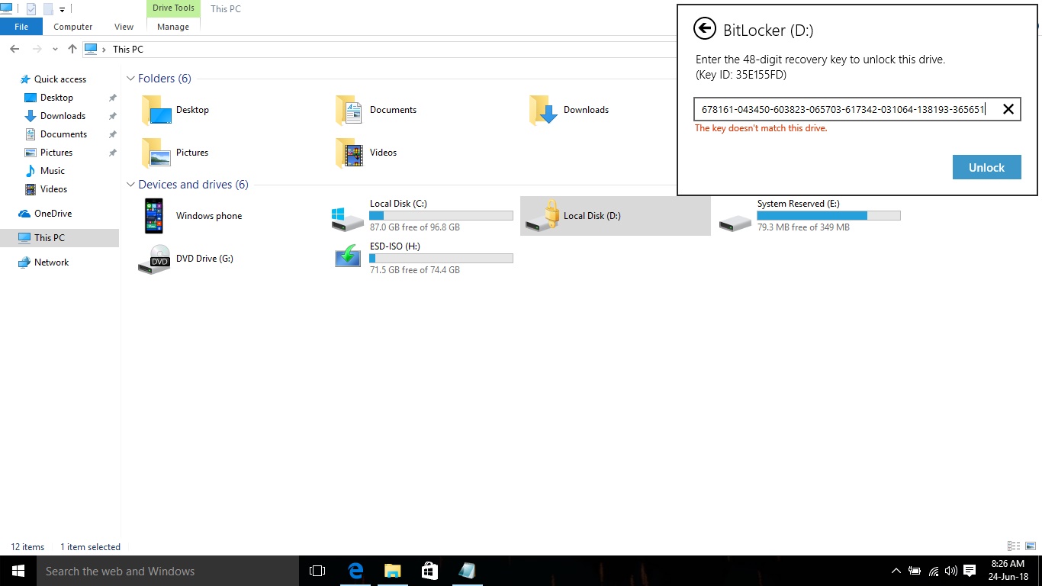Open the recent locations dropdown

pos(55,49)
